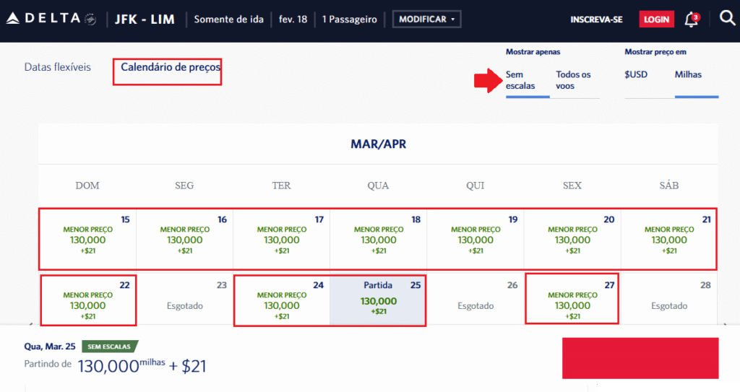This screenshot has height=392, width=740.
Task: Click the search magnifier icon
Action: tap(727, 19)
